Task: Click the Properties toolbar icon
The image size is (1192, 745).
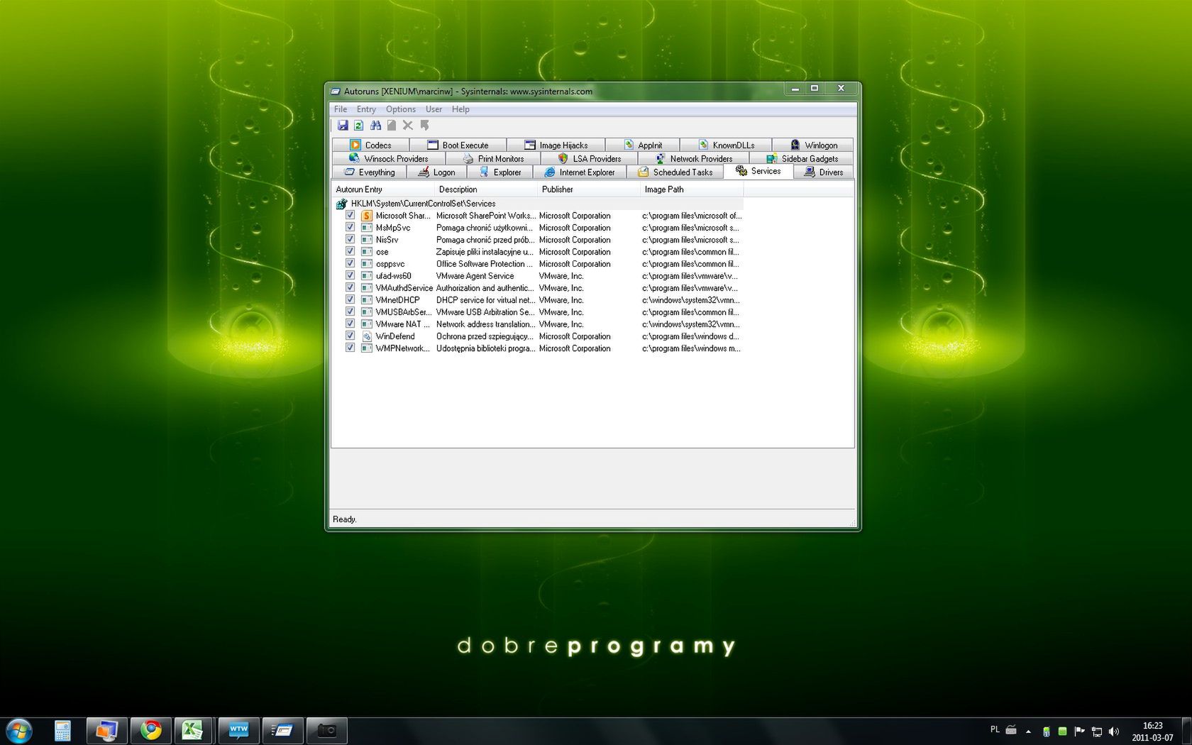Action: tap(392, 126)
